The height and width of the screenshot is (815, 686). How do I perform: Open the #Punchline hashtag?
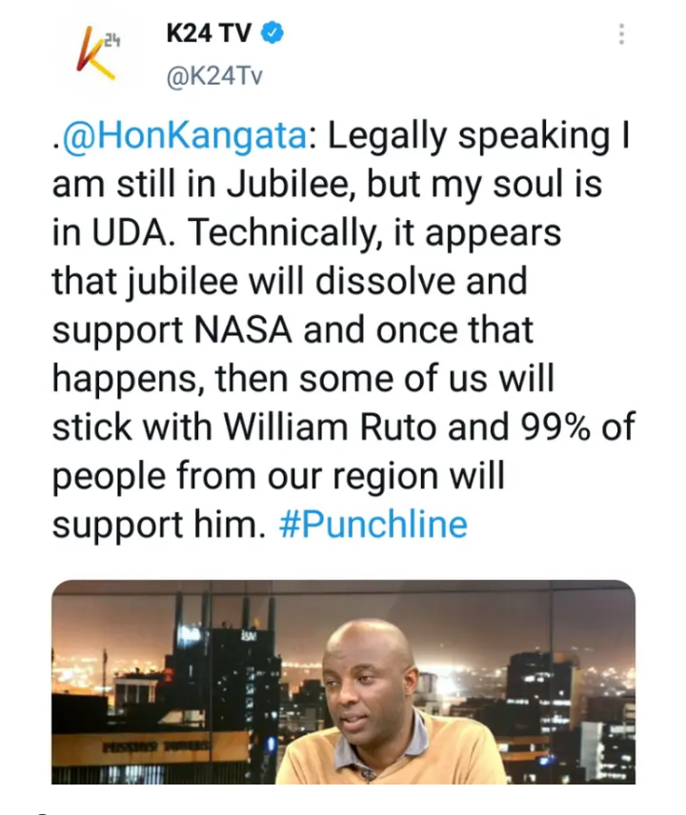click(x=373, y=525)
